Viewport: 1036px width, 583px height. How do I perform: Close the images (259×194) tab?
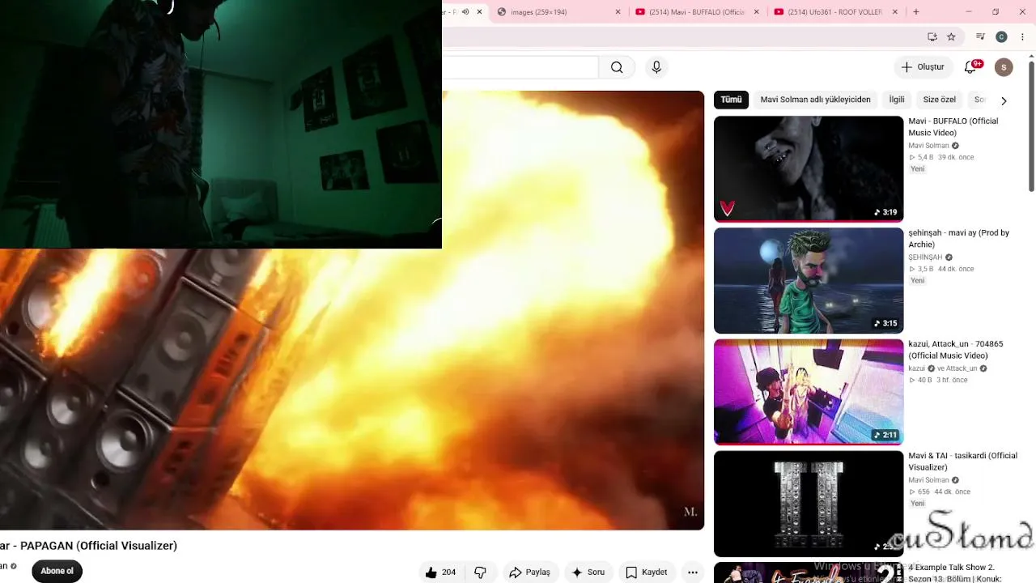point(618,12)
